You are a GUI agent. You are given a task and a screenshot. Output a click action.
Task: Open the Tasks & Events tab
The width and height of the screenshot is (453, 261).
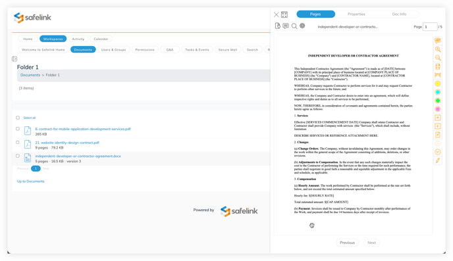(x=198, y=50)
